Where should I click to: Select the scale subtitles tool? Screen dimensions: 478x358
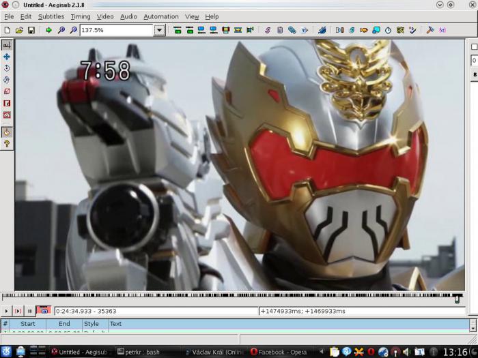[7, 91]
